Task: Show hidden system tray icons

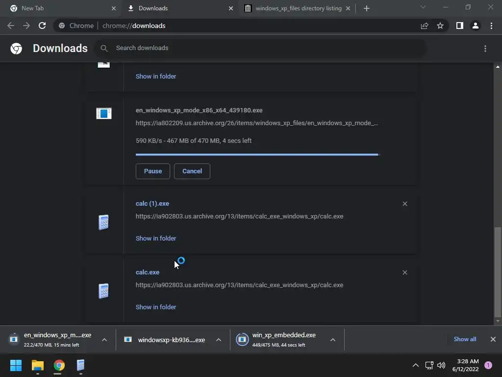Action: click(x=416, y=365)
